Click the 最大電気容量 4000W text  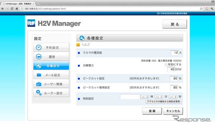(170, 60)
